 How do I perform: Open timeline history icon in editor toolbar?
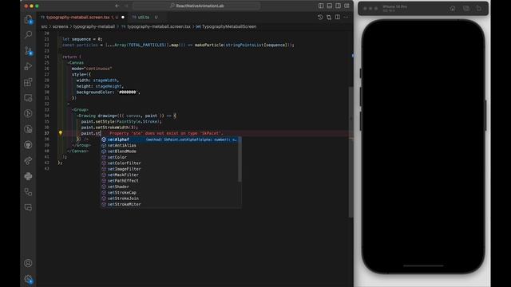(320, 18)
